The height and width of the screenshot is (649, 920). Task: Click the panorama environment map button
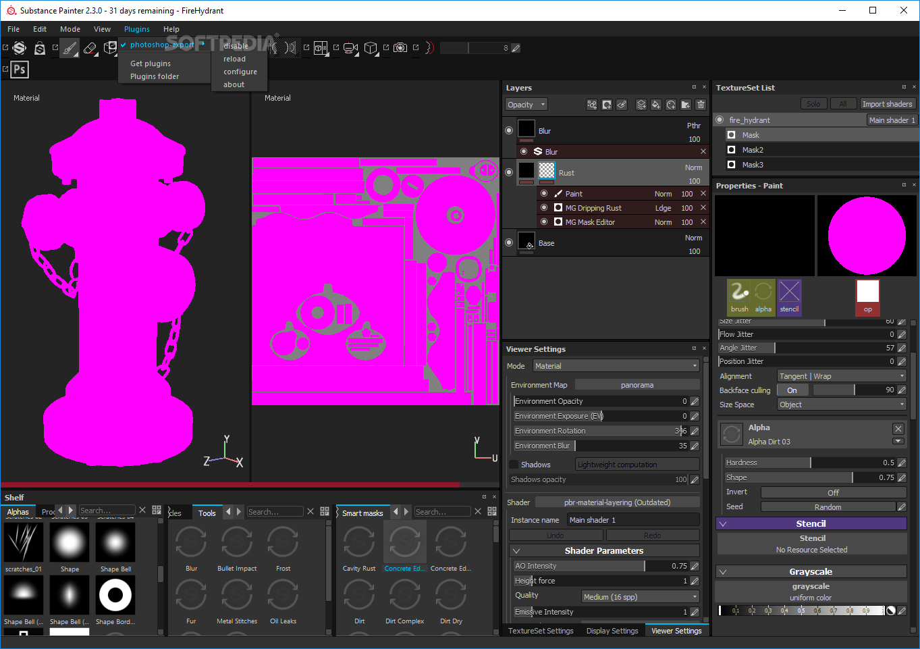[637, 385]
